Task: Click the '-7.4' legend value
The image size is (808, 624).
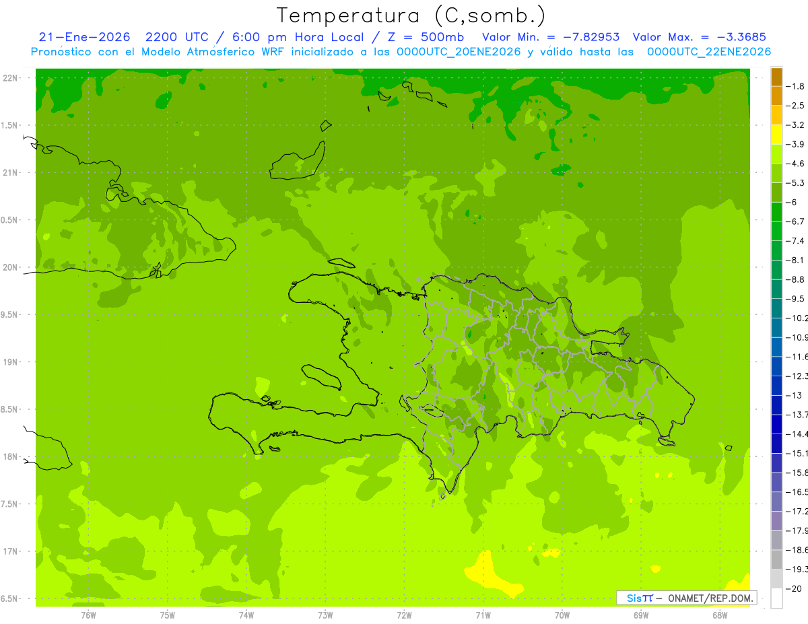Action: tap(795, 240)
